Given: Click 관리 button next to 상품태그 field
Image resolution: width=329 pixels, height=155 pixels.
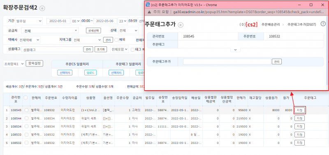Looking at the screenshot, I should (88, 49).
